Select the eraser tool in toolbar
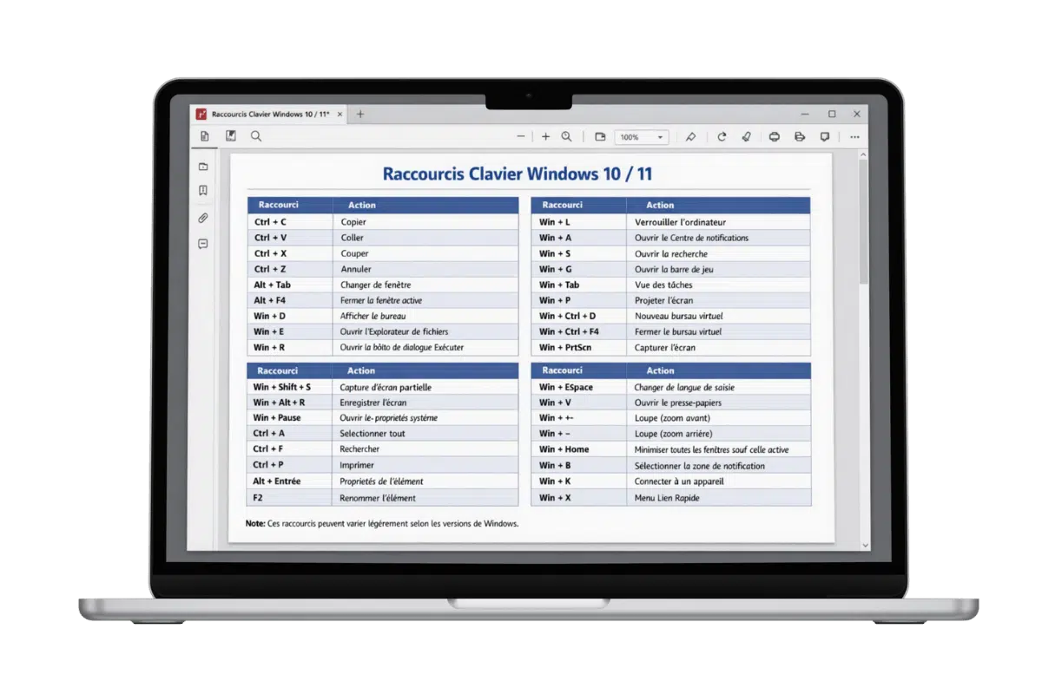 click(x=746, y=137)
